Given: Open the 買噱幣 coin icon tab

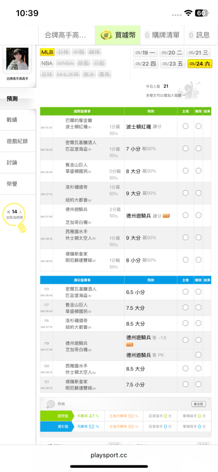Looking at the screenshot, I should coord(107,35).
